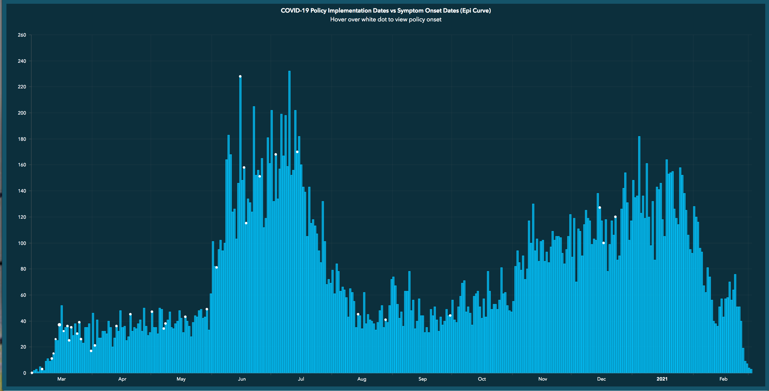Click the white dot at 100 in early December
Image resolution: width=769 pixels, height=391 pixels.
point(603,243)
